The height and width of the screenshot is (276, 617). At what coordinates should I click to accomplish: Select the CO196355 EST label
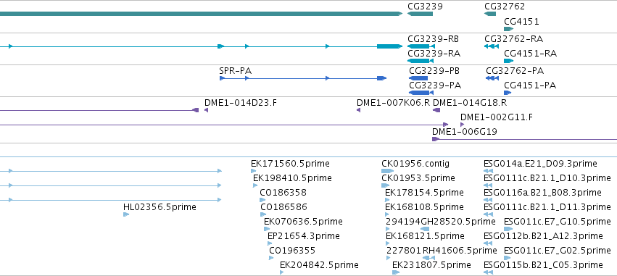click(x=292, y=251)
